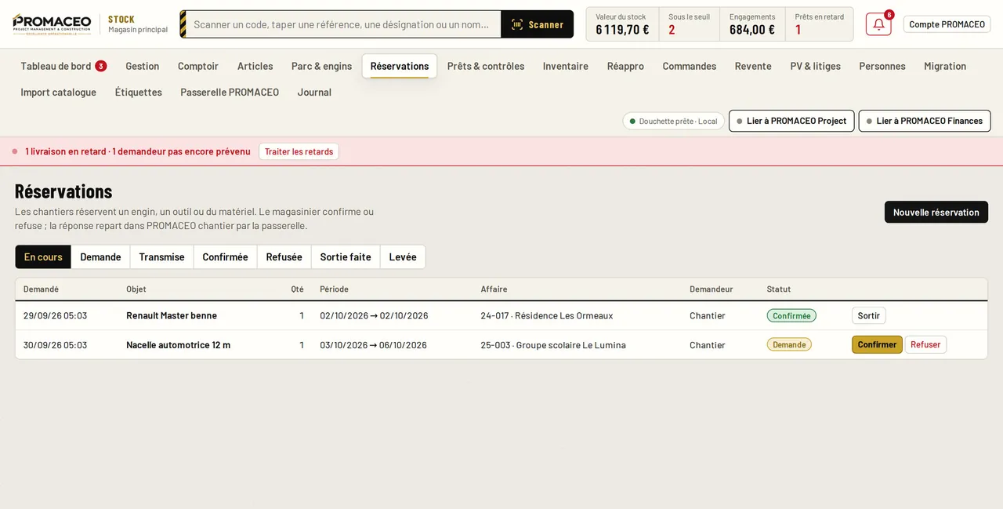
Task: Open the Parc & engins tab
Action: click(x=321, y=66)
